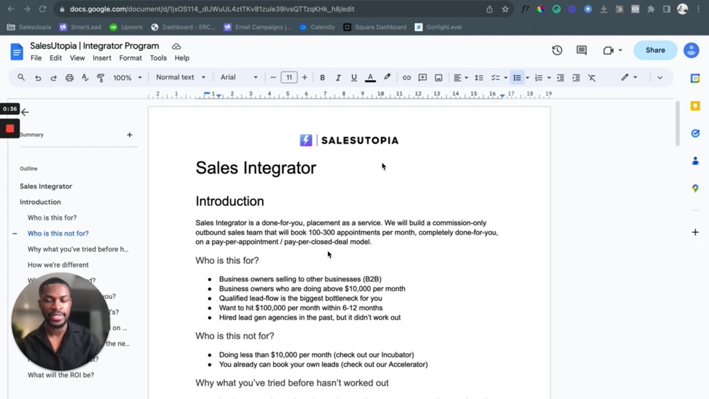Viewport: 709px width, 399px height.
Task: Open the editing mode pencil dropdown
Action: pyautogui.click(x=629, y=78)
